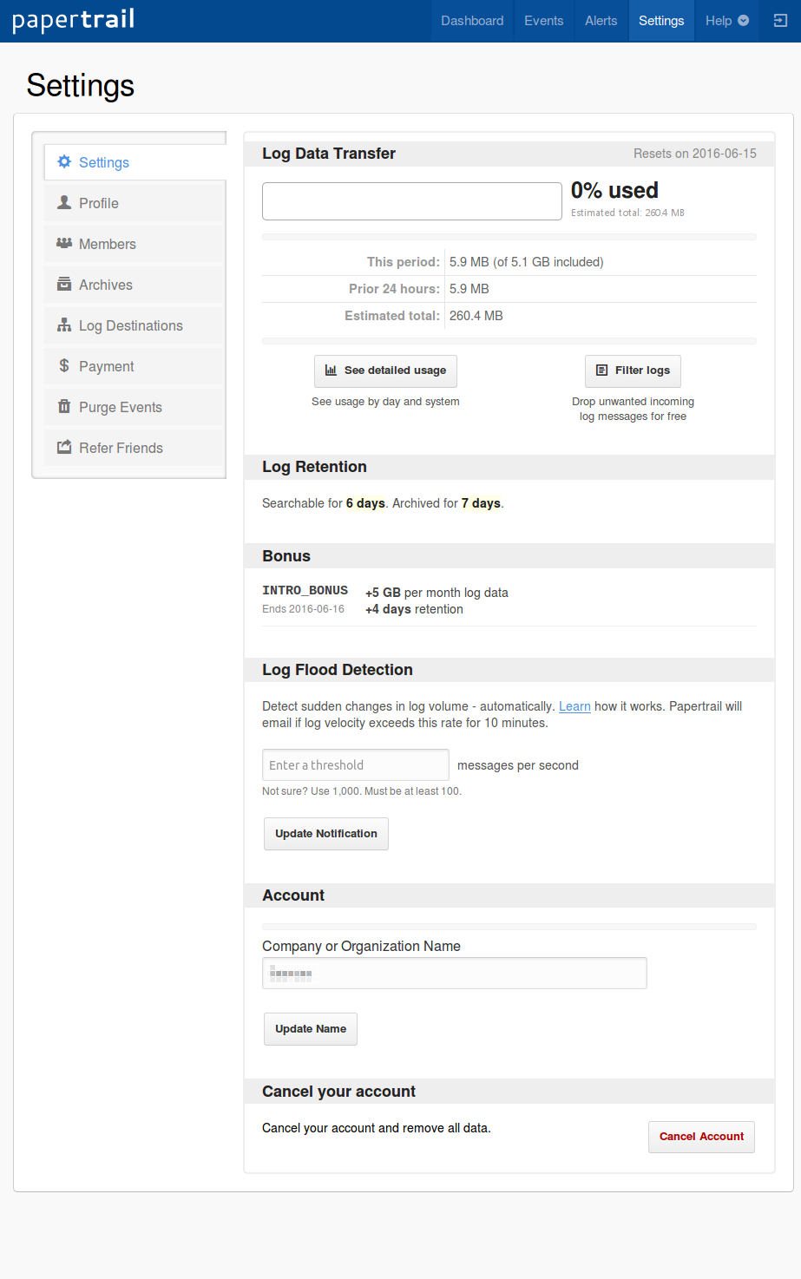Click the log data usage progress bar
Screen dimensions: 801x1279
point(412,201)
